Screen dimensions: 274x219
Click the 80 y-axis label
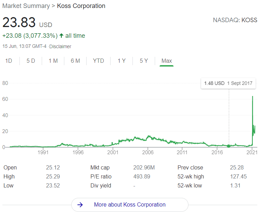(5, 83)
